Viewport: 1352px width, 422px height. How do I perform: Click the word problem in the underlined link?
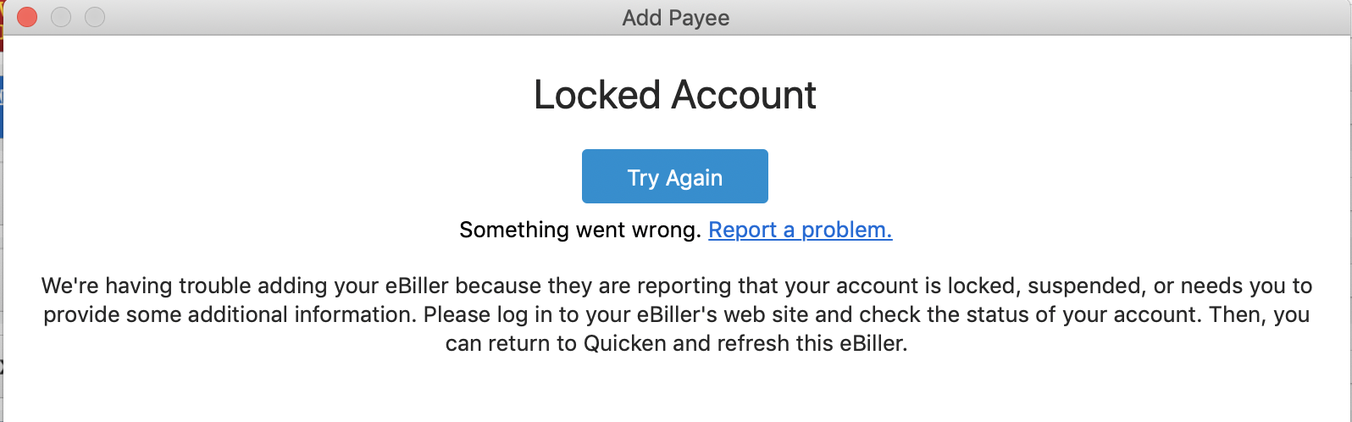pyautogui.click(x=846, y=230)
